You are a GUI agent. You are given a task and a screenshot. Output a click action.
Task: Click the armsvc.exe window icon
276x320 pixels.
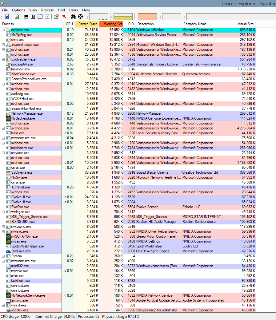tap(8, 300)
